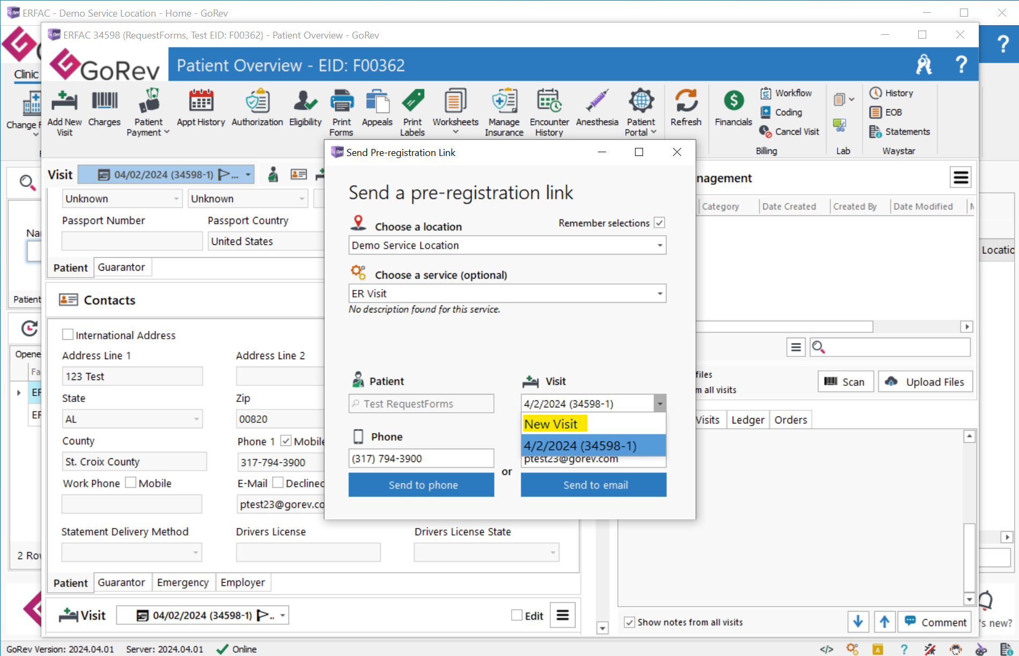
Task: Open Coding in Billing group
Action: pos(781,113)
